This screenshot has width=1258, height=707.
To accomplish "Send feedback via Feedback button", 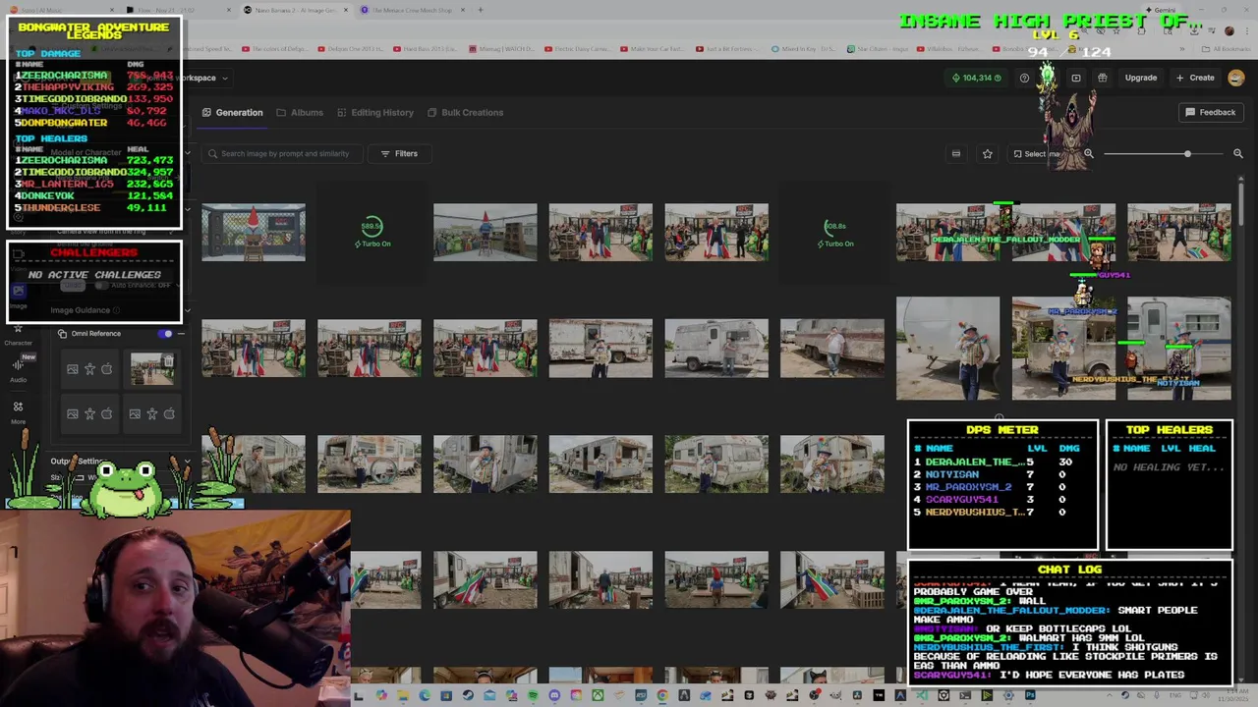I will 1210,112.
